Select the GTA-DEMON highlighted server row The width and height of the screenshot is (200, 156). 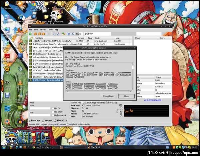(x=46, y=80)
